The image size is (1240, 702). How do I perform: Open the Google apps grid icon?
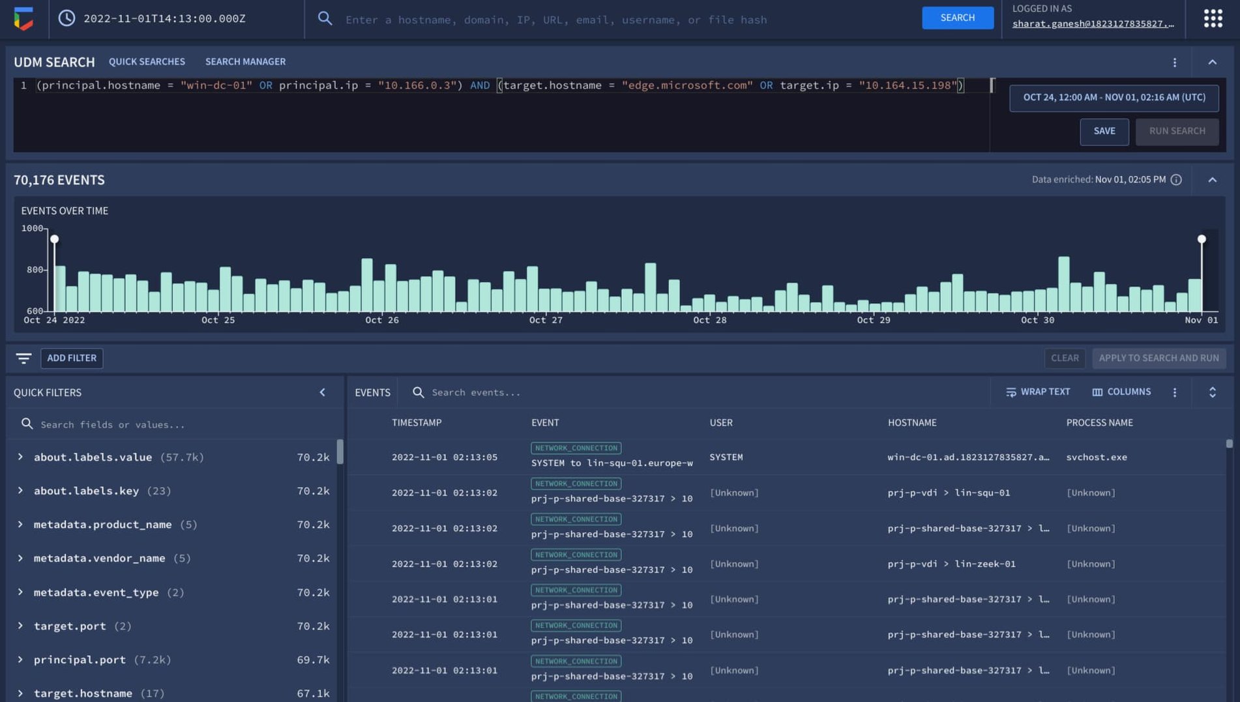click(1213, 17)
